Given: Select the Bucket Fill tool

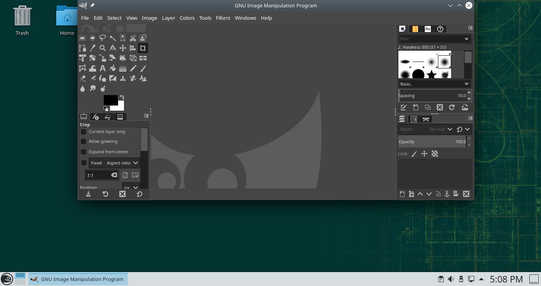Looking at the screenshot, I should [x=113, y=69].
